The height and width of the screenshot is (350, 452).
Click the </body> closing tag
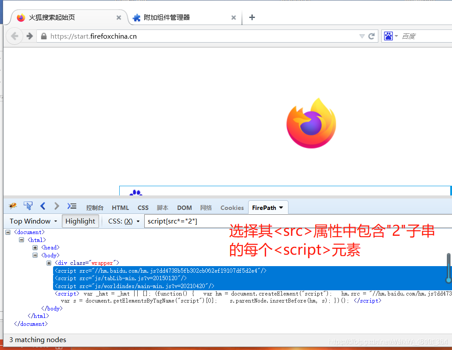52,308
